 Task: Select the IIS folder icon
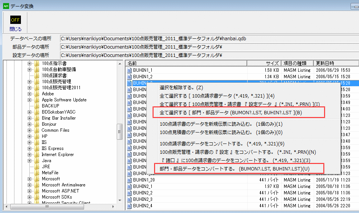[x=37, y=142]
